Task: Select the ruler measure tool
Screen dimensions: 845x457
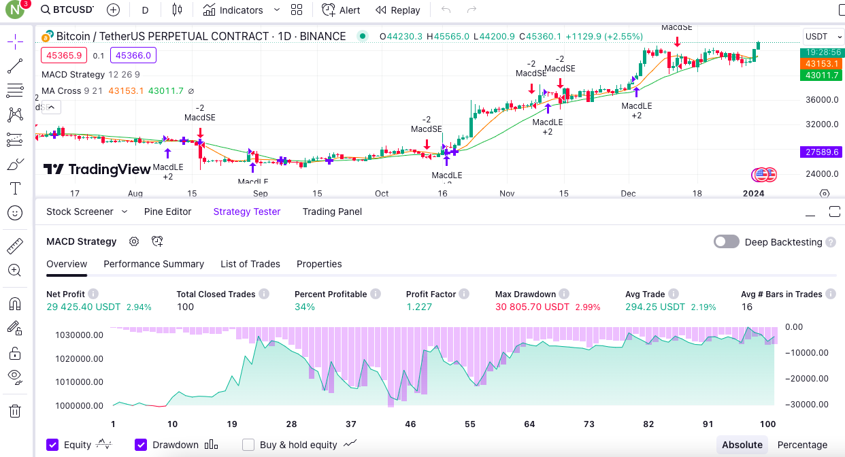Action: coord(15,246)
